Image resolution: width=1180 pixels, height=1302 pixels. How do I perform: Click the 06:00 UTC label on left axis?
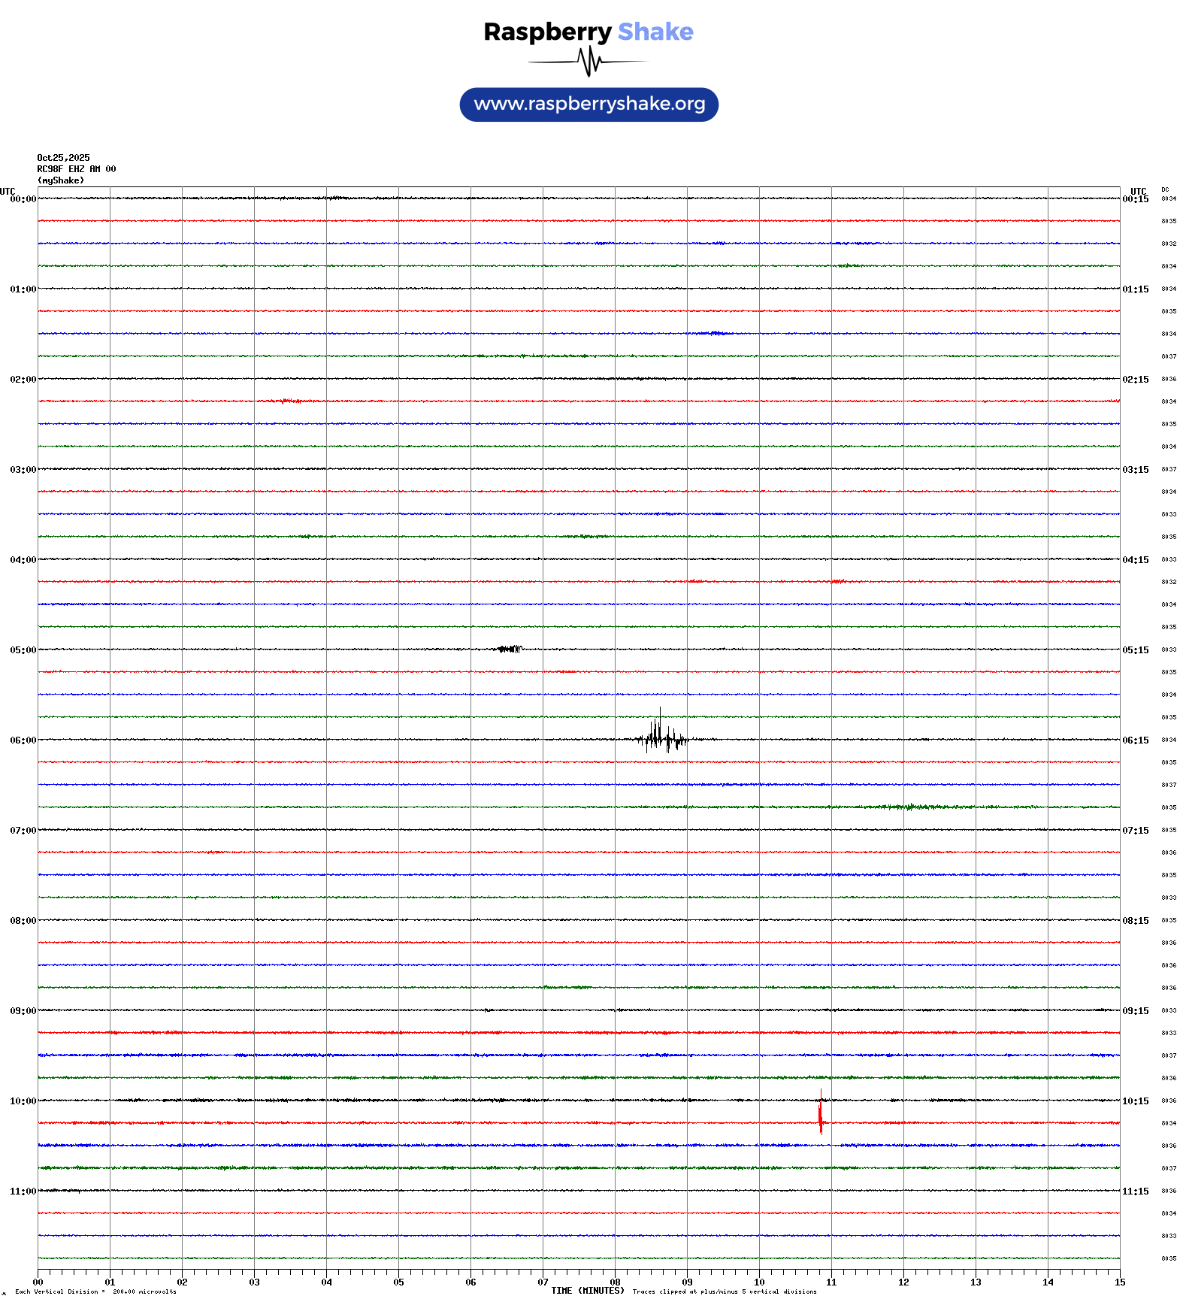23,740
